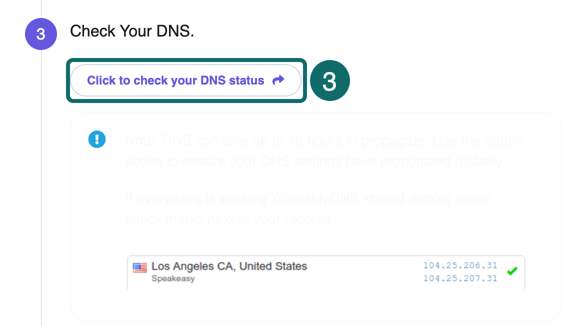Click the faded "Note: DNS can take up" line
This screenshot has width=565, height=326.
pos(324,140)
